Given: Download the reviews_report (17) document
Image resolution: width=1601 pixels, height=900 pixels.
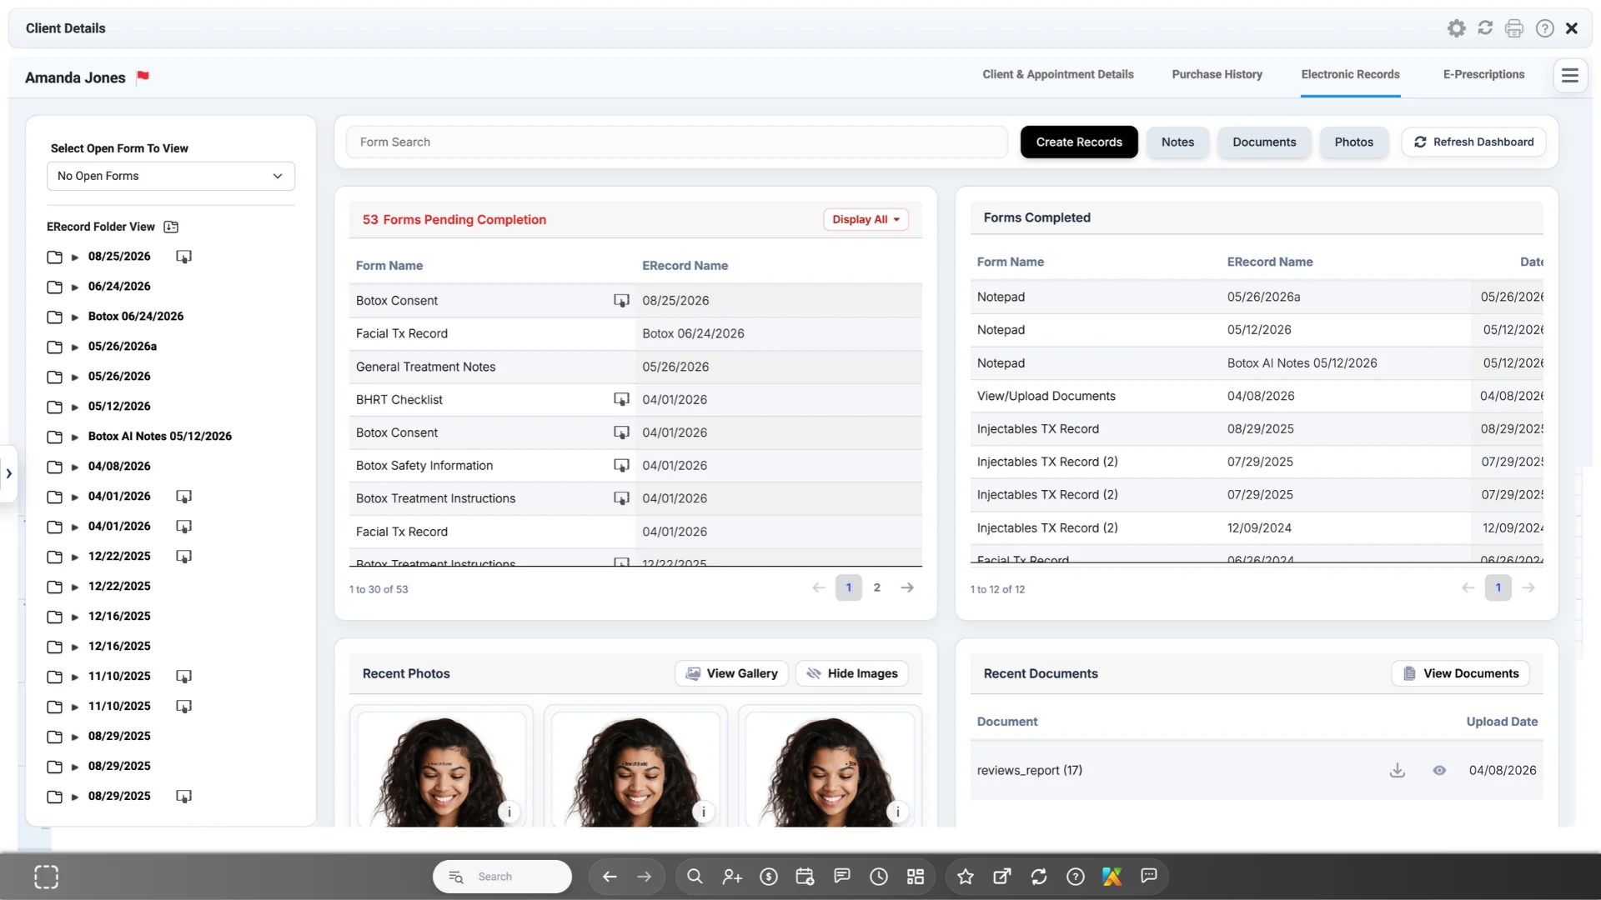Looking at the screenshot, I should click(1397, 770).
